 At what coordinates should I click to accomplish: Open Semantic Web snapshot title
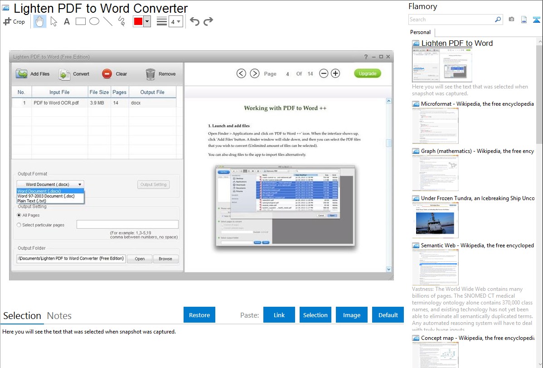[x=477, y=245]
